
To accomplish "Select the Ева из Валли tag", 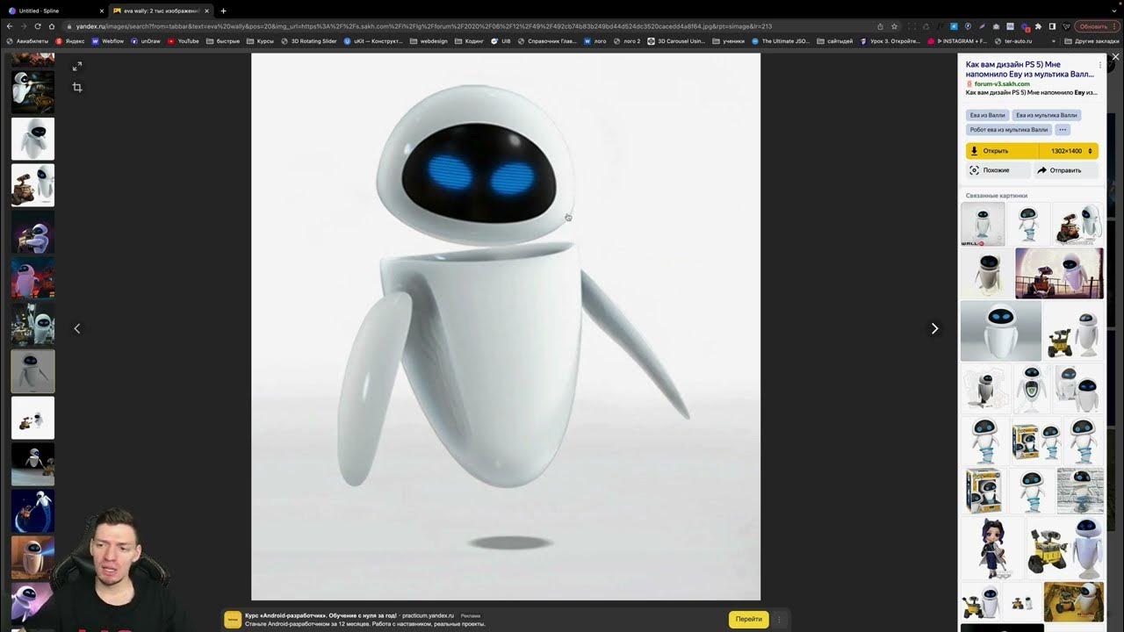I will [x=987, y=115].
